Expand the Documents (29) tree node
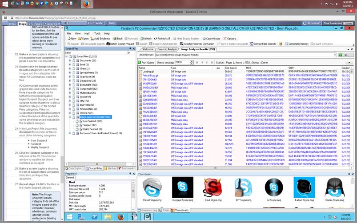This screenshot has width=357, height=223. pyautogui.click(x=70, y=60)
